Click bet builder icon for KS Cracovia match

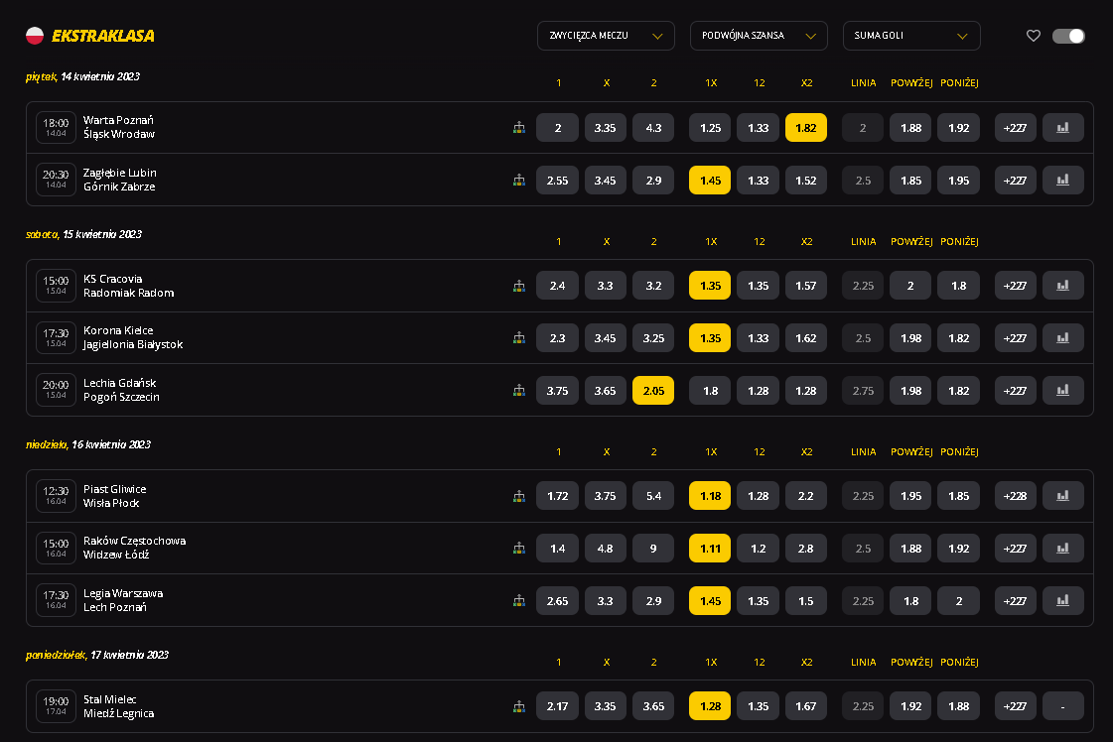pos(519,286)
